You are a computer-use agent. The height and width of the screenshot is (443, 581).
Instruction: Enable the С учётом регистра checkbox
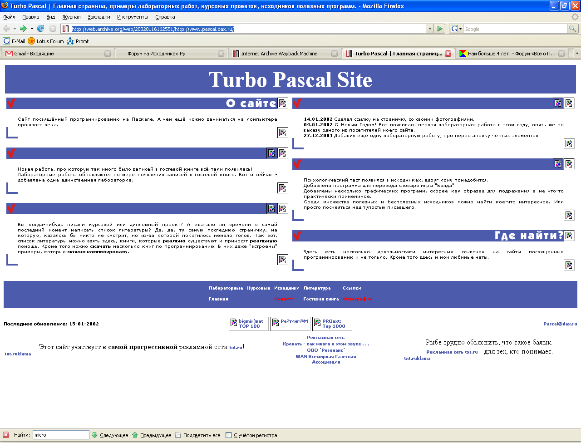click(x=229, y=435)
